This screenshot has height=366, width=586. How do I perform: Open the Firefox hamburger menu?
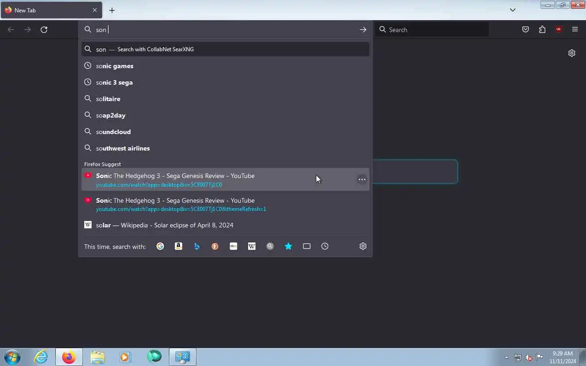tap(575, 30)
